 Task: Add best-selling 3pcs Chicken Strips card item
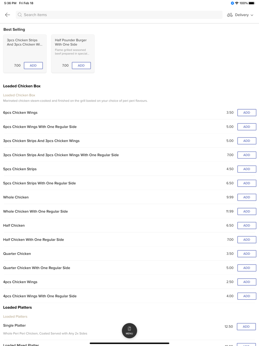[33, 66]
